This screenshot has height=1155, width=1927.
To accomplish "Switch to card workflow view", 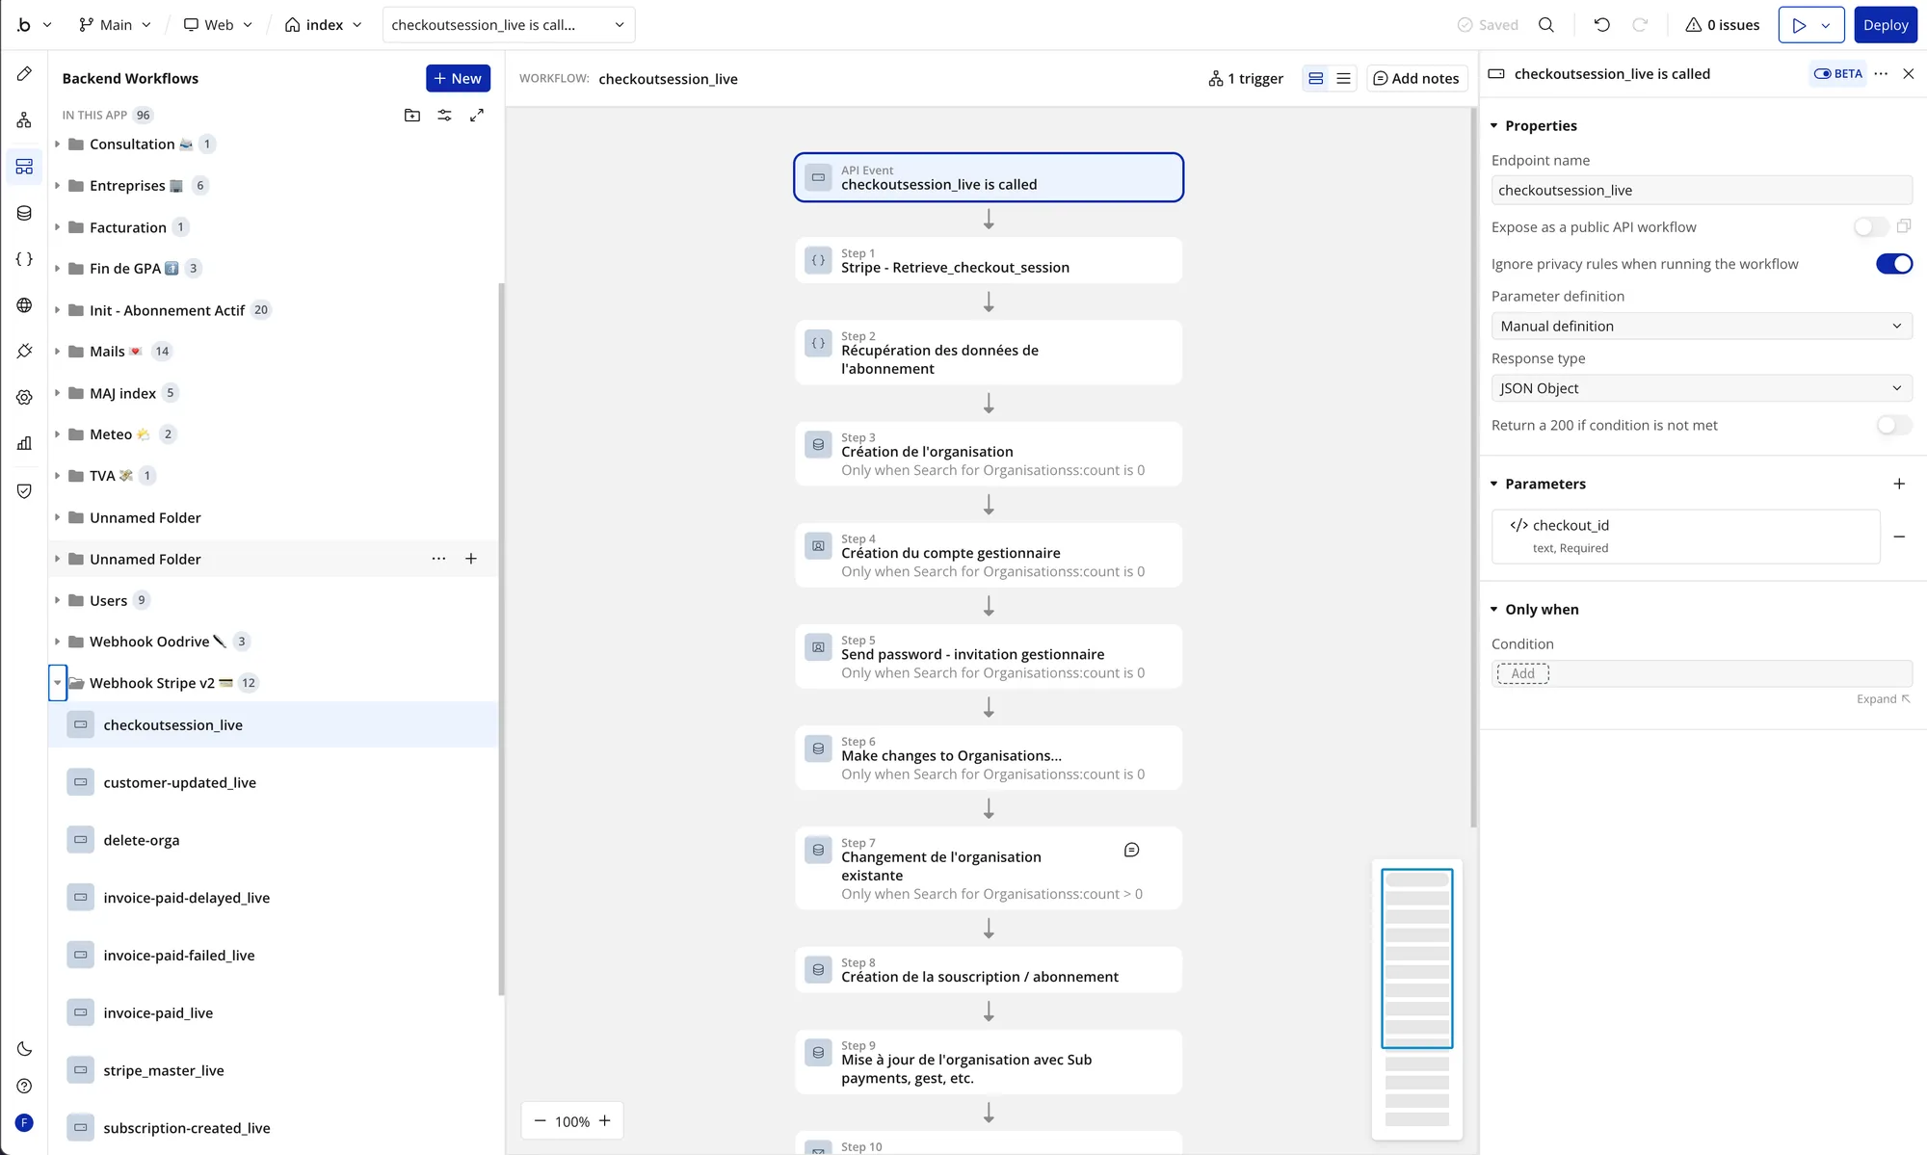I will click(x=1315, y=79).
